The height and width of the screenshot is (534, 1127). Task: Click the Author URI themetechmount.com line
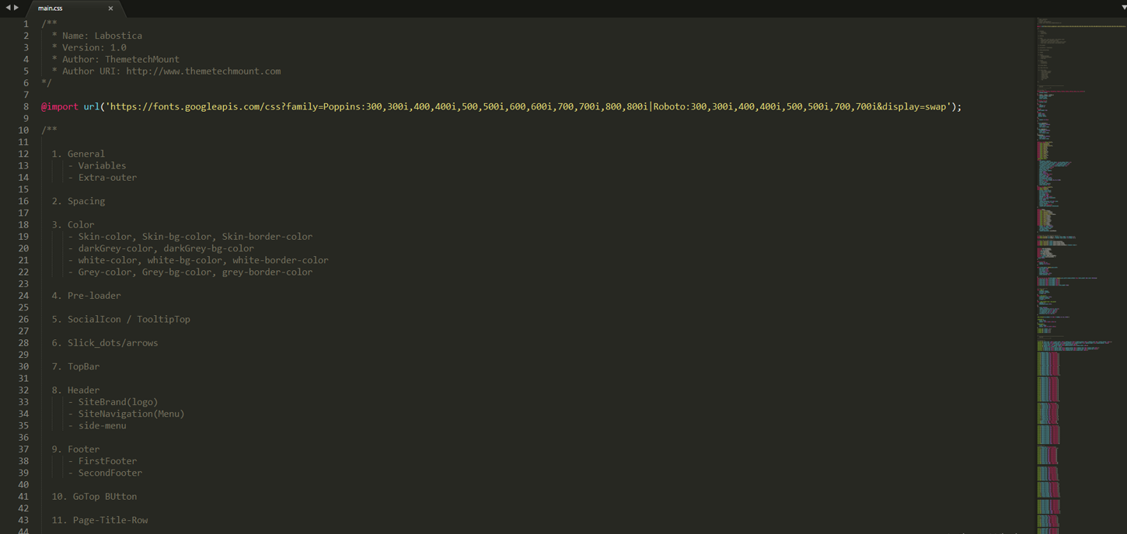[166, 71]
